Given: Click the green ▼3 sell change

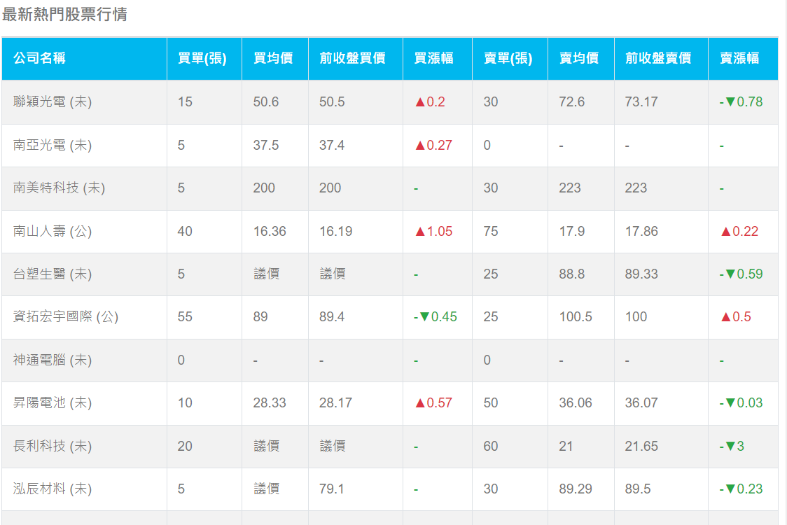Looking at the screenshot, I should [732, 446].
